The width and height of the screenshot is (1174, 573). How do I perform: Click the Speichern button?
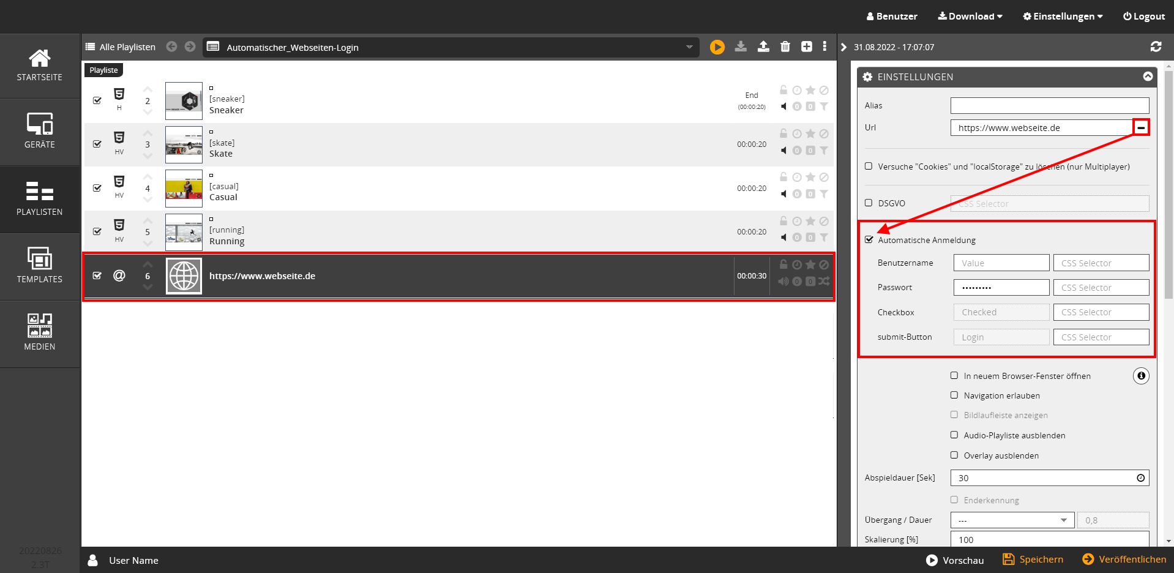click(1033, 560)
